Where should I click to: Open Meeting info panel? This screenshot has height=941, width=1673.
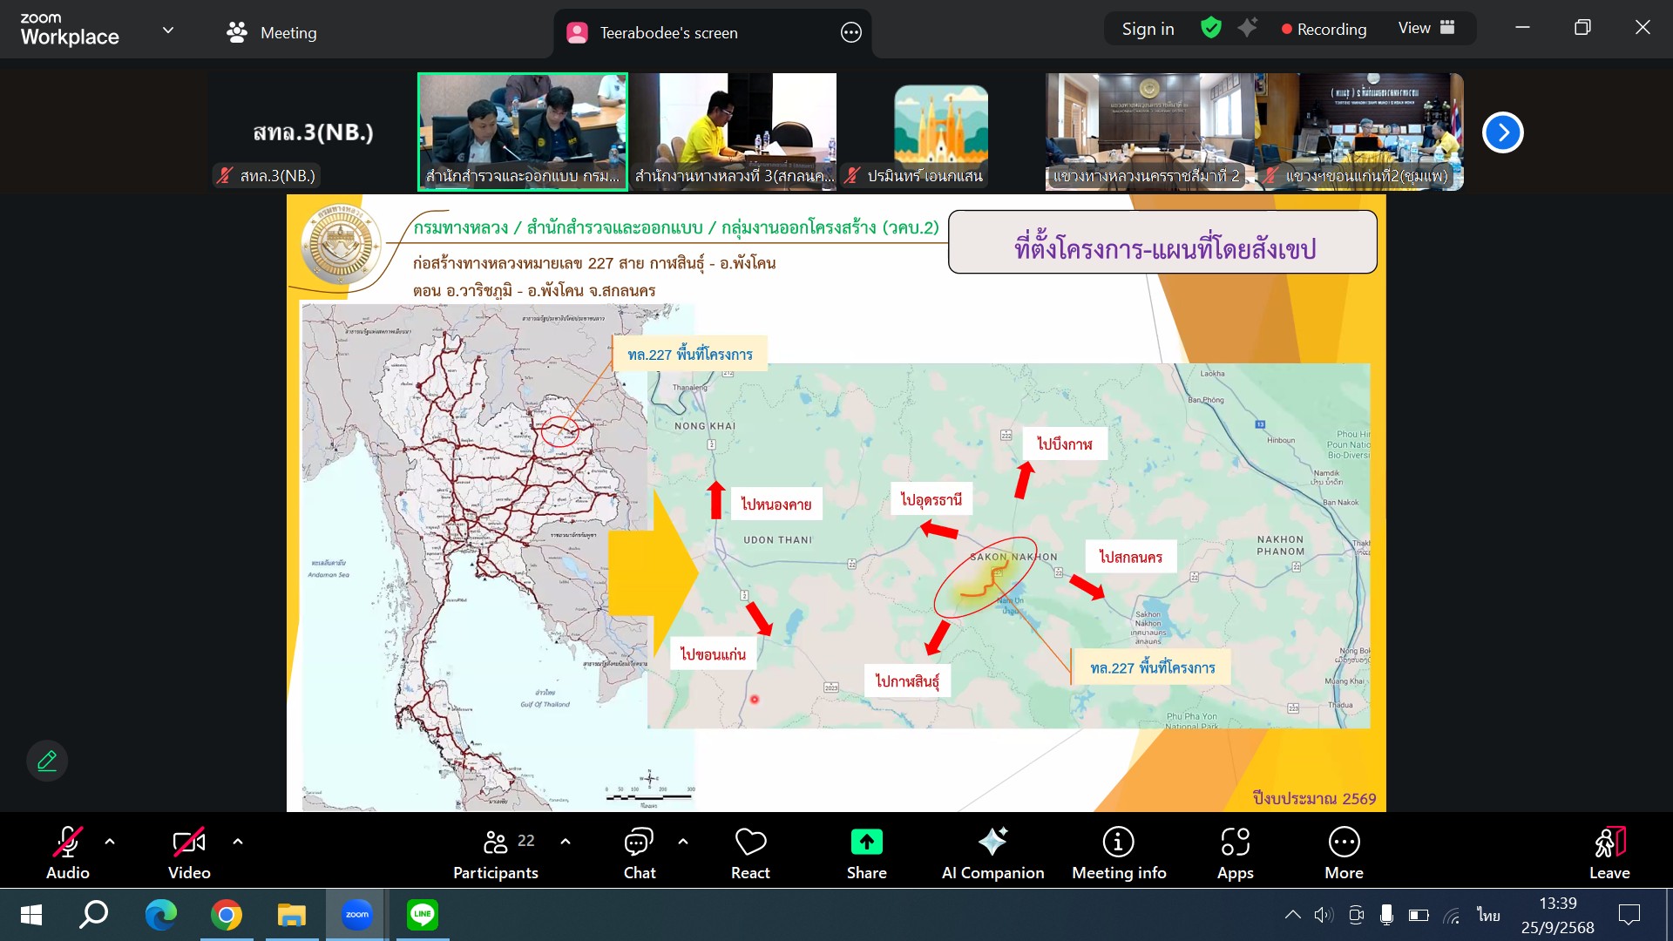tap(1119, 852)
